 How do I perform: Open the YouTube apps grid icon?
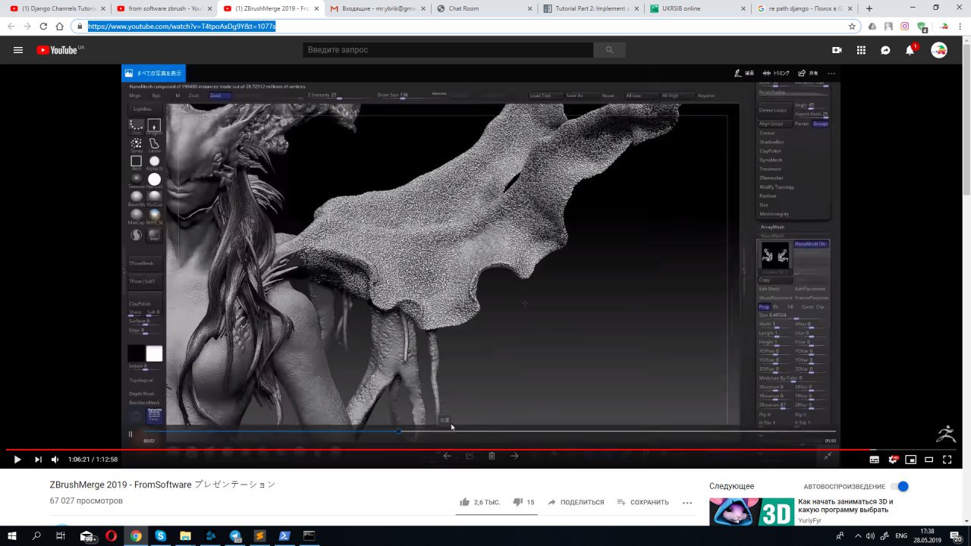click(x=861, y=50)
